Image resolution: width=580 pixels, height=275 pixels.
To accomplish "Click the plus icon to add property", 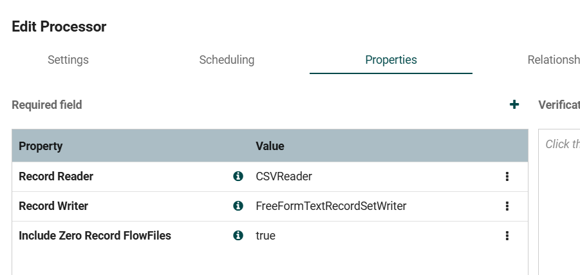I will point(514,104).
